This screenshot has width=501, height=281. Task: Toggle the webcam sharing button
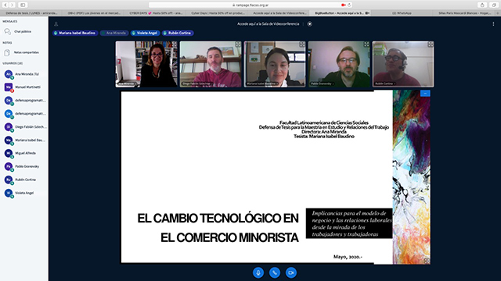point(290,272)
